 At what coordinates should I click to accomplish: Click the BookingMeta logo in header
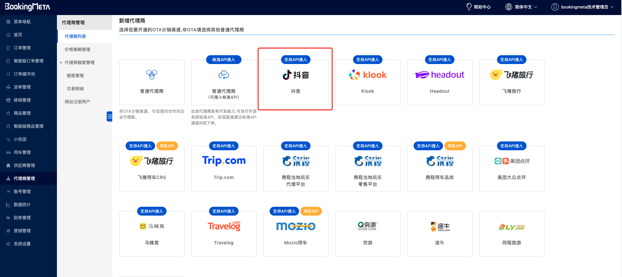click(x=27, y=7)
